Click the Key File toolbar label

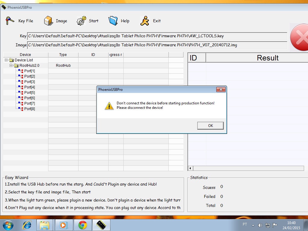26,21
